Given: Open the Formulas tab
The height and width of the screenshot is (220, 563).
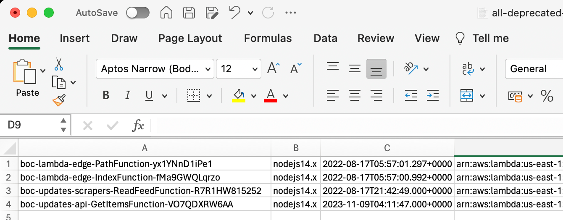Looking at the screenshot, I should [x=268, y=38].
